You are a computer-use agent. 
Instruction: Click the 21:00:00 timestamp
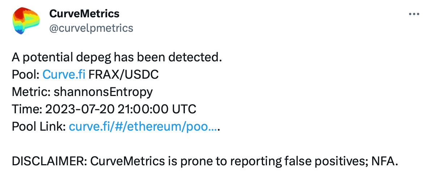pyautogui.click(x=143, y=109)
